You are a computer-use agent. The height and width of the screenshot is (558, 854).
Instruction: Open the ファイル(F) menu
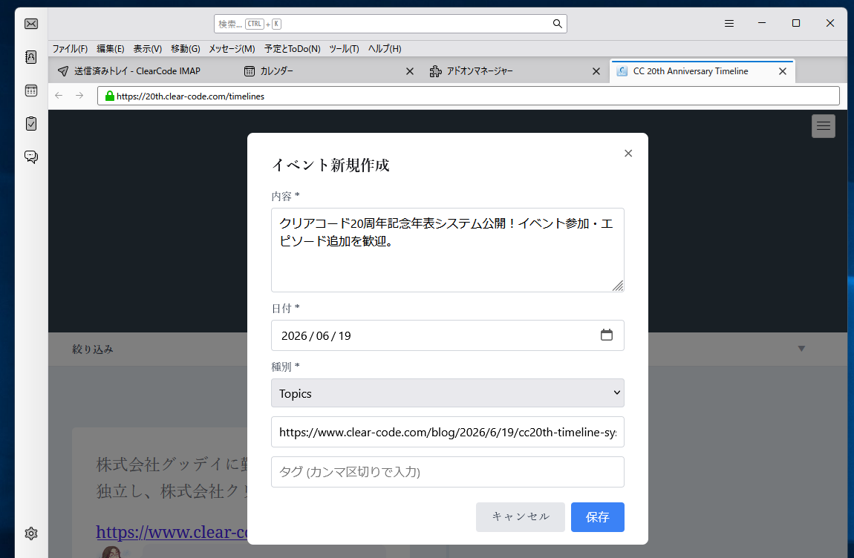(x=70, y=48)
